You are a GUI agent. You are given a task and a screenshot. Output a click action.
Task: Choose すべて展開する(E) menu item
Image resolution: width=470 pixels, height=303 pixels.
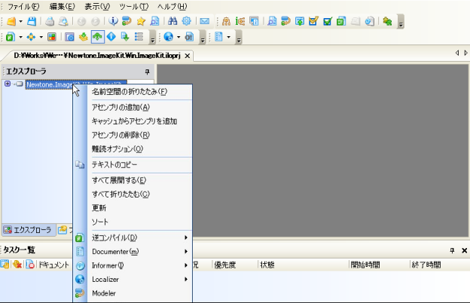[133, 180]
